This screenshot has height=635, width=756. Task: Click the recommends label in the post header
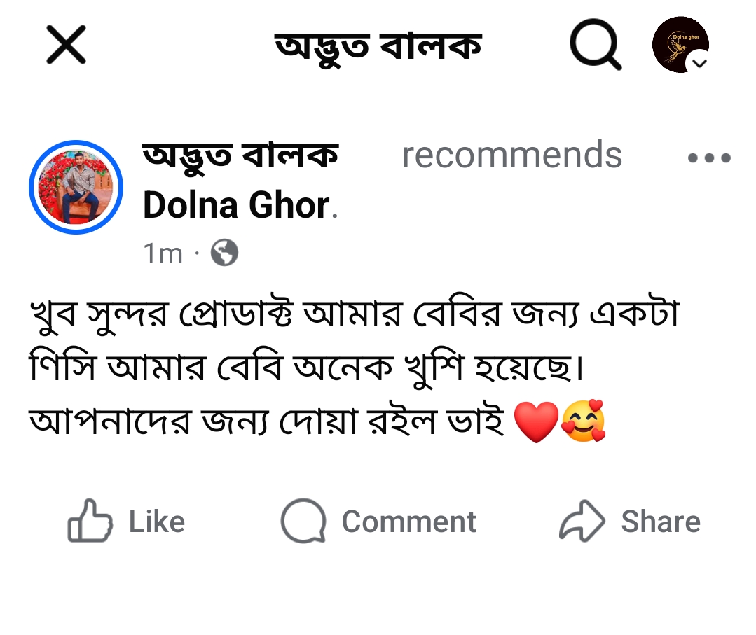pyautogui.click(x=511, y=155)
